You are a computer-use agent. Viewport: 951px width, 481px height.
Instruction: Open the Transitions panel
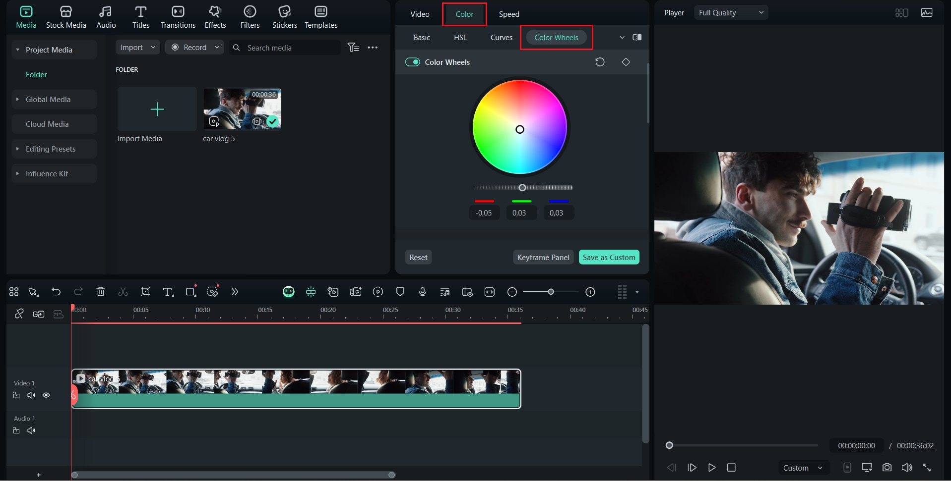178,16
